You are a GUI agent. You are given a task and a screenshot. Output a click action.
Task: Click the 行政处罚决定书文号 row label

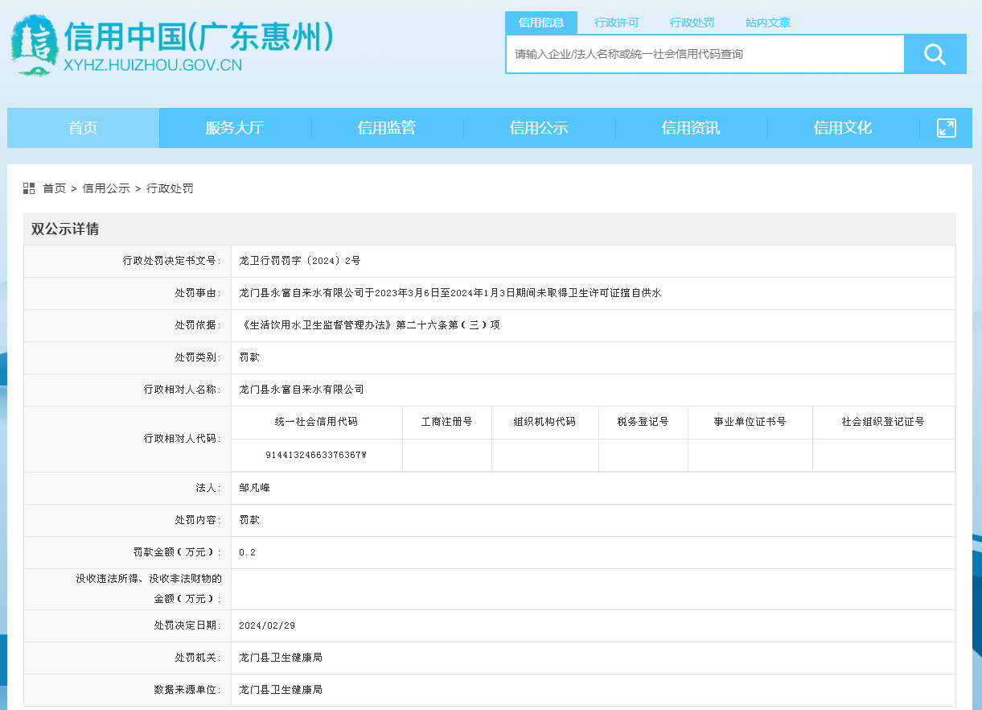pyautogui.click(x=171, y=261)
